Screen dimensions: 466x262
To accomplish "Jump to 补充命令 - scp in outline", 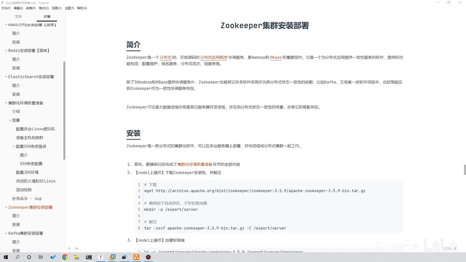I will (x=27, y=199).
